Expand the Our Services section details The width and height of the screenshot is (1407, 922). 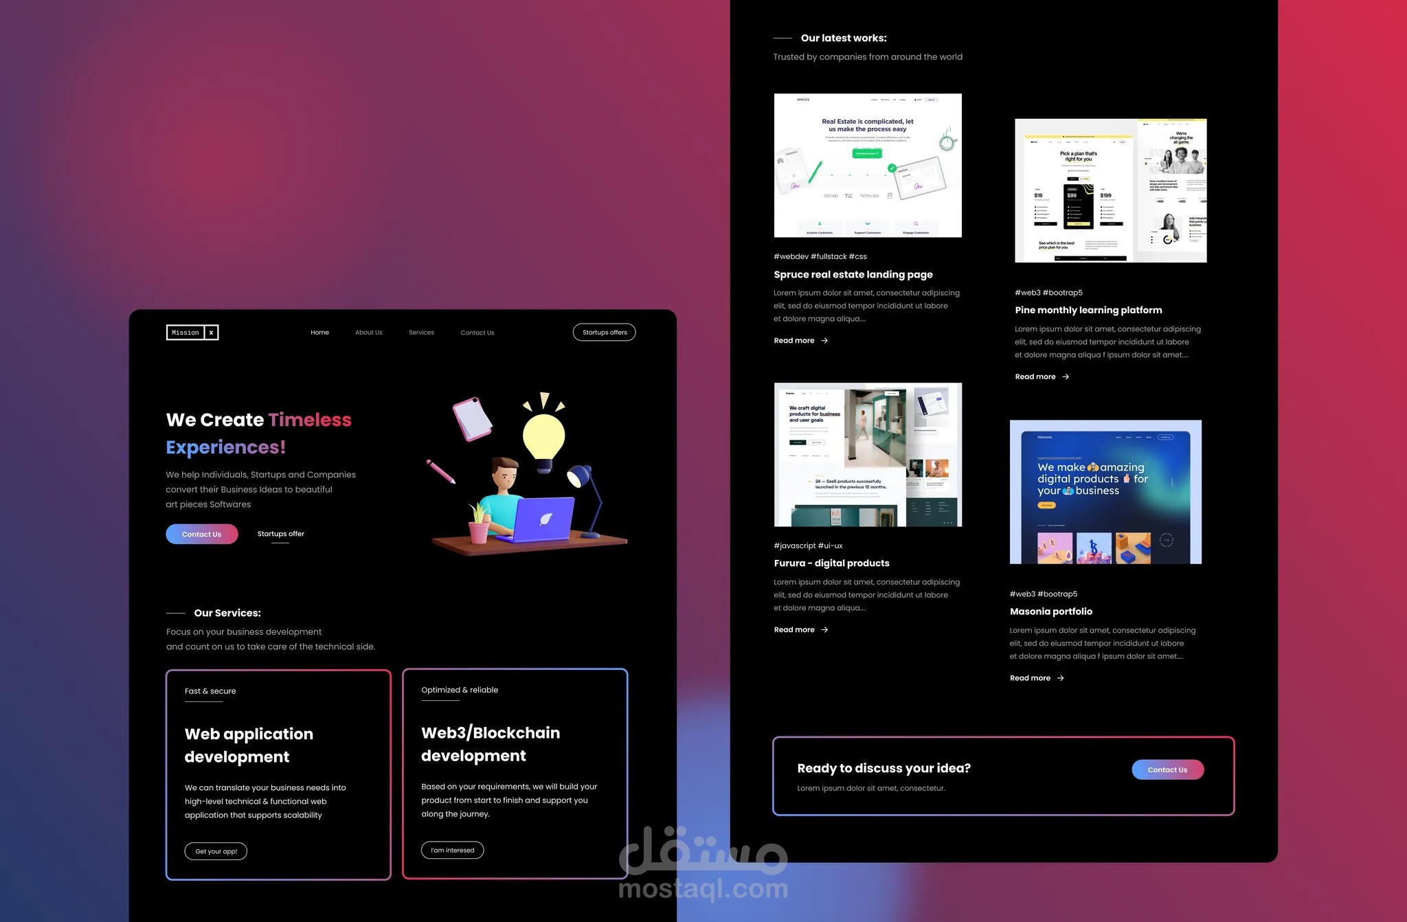pos(227,612)
